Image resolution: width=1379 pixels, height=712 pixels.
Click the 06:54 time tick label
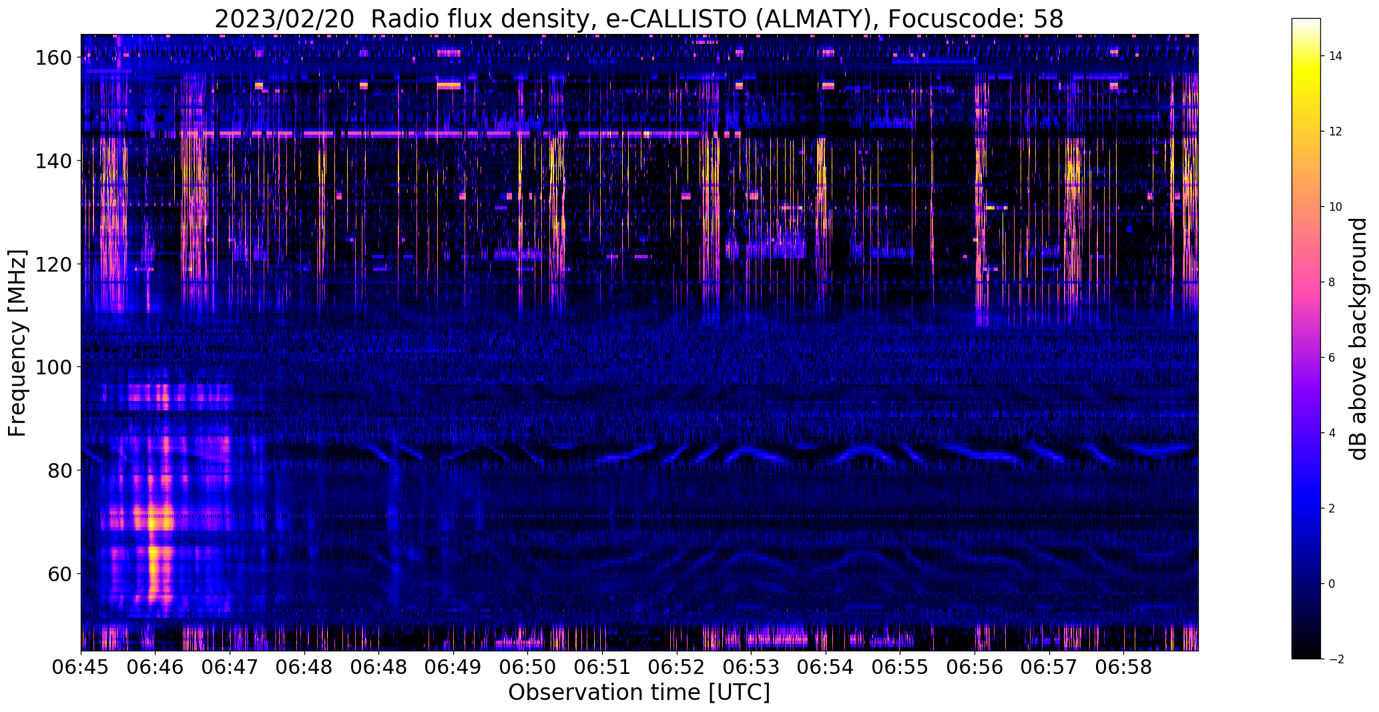[x=826, y=667]
